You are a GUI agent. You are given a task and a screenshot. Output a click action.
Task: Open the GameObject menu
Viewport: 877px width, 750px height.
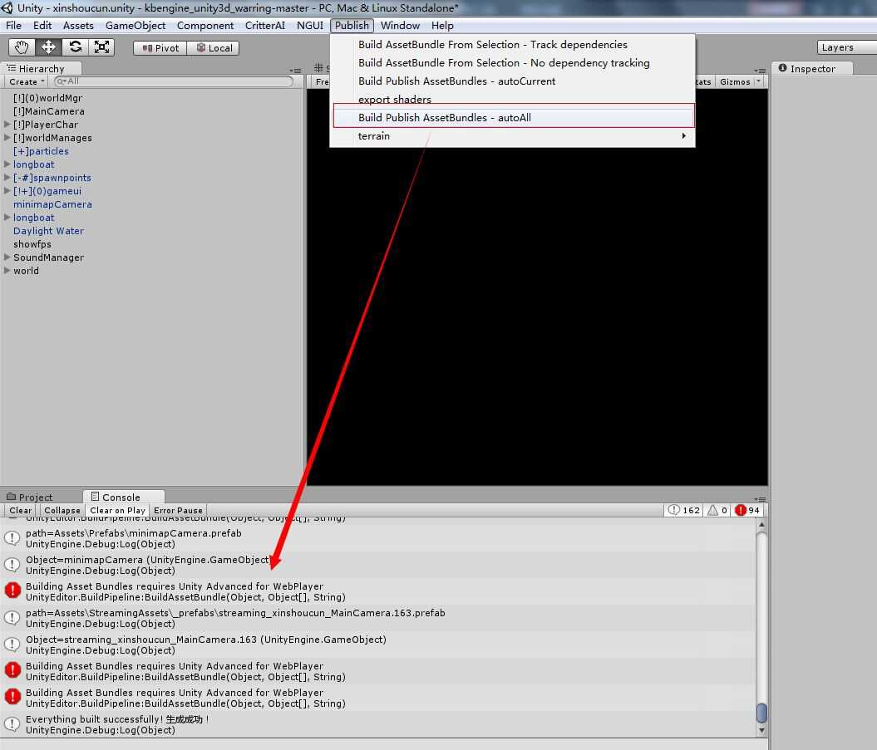[x=135, y=26]
